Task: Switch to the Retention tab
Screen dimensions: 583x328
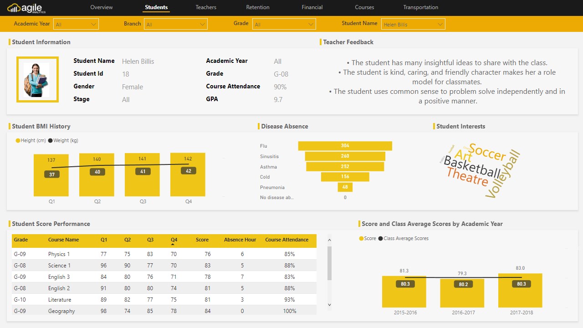Action: click(258, 7)
